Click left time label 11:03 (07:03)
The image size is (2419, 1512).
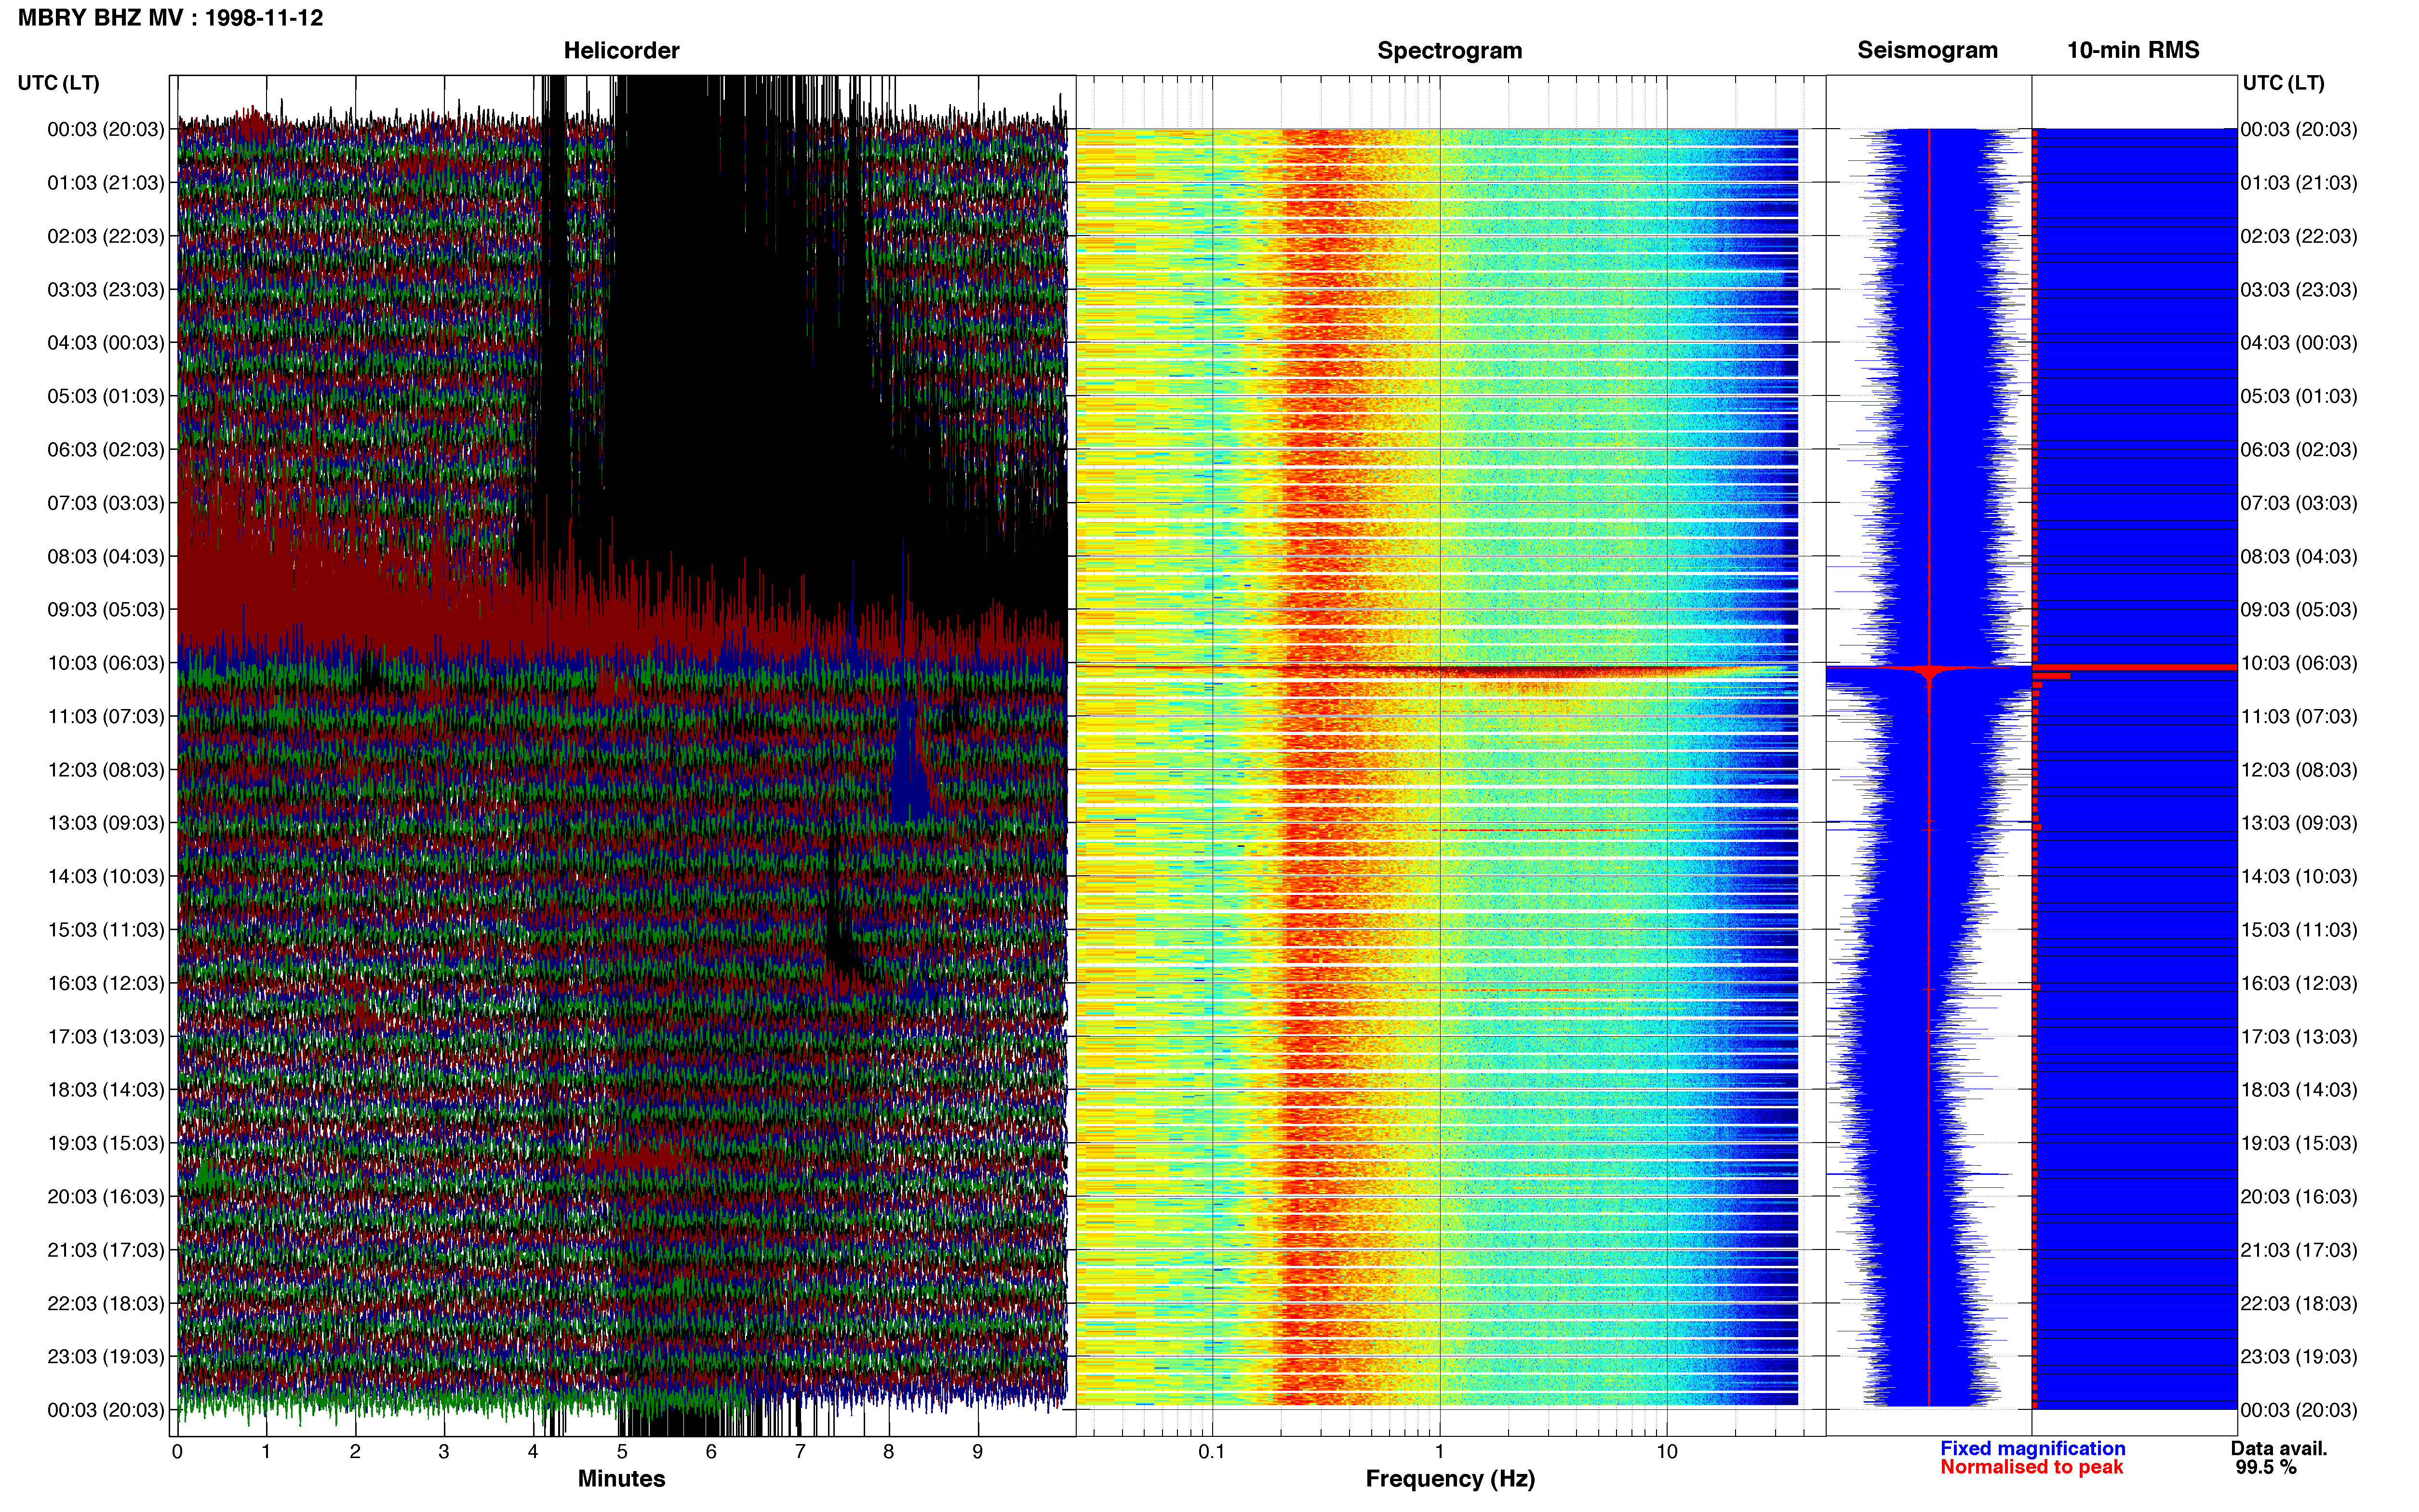pyautogui.click(x=106, y=717)
